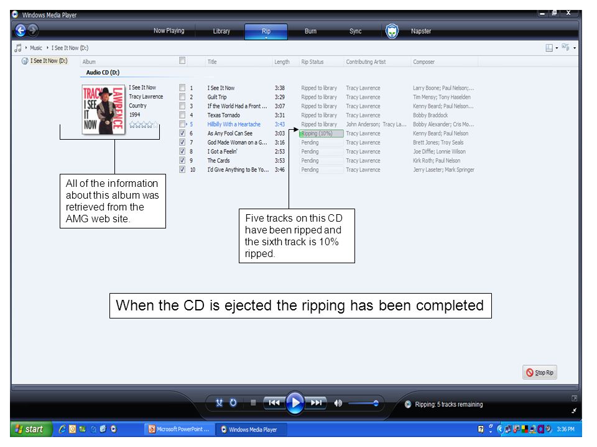This screenshot has height=447, width=597.
Task: Switch to the Library tab
Action: [221, 31]
